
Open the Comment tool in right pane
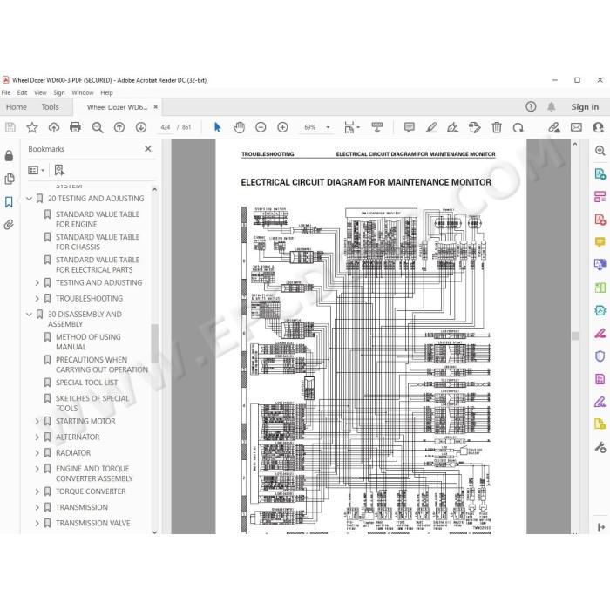click(x=600, y=242)
